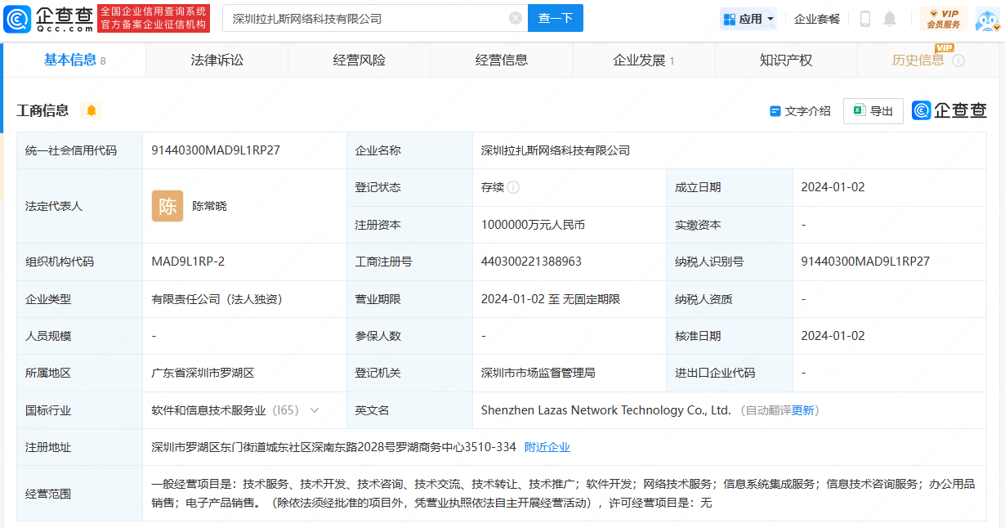Click the 所属地区 value 广东省深圳市罗湖区
The image size is (1005, 528).
pos(203,373)
